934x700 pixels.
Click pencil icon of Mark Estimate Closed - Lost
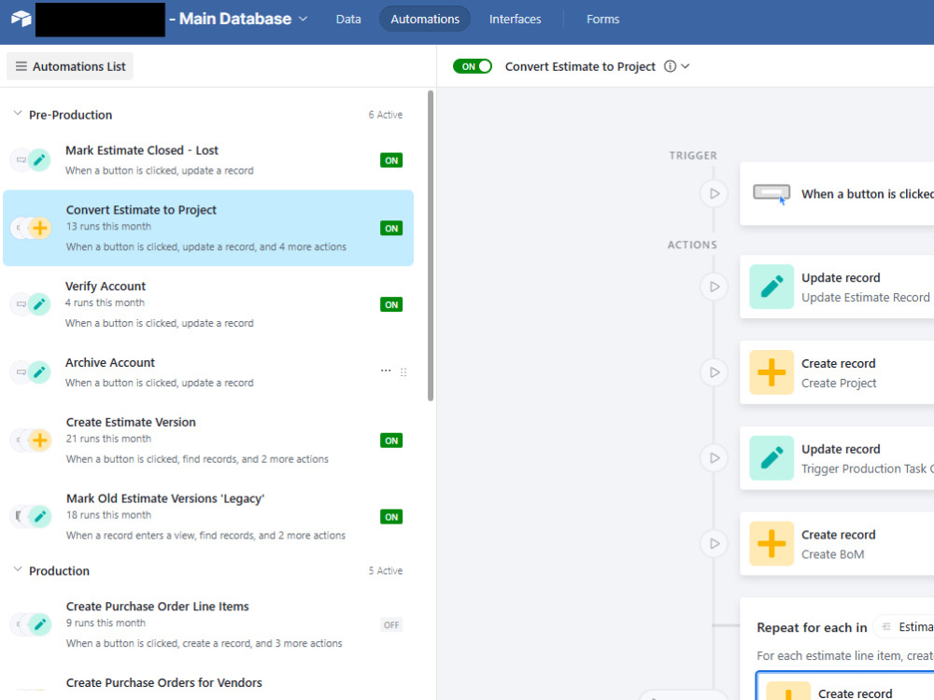tap(39, 161)
